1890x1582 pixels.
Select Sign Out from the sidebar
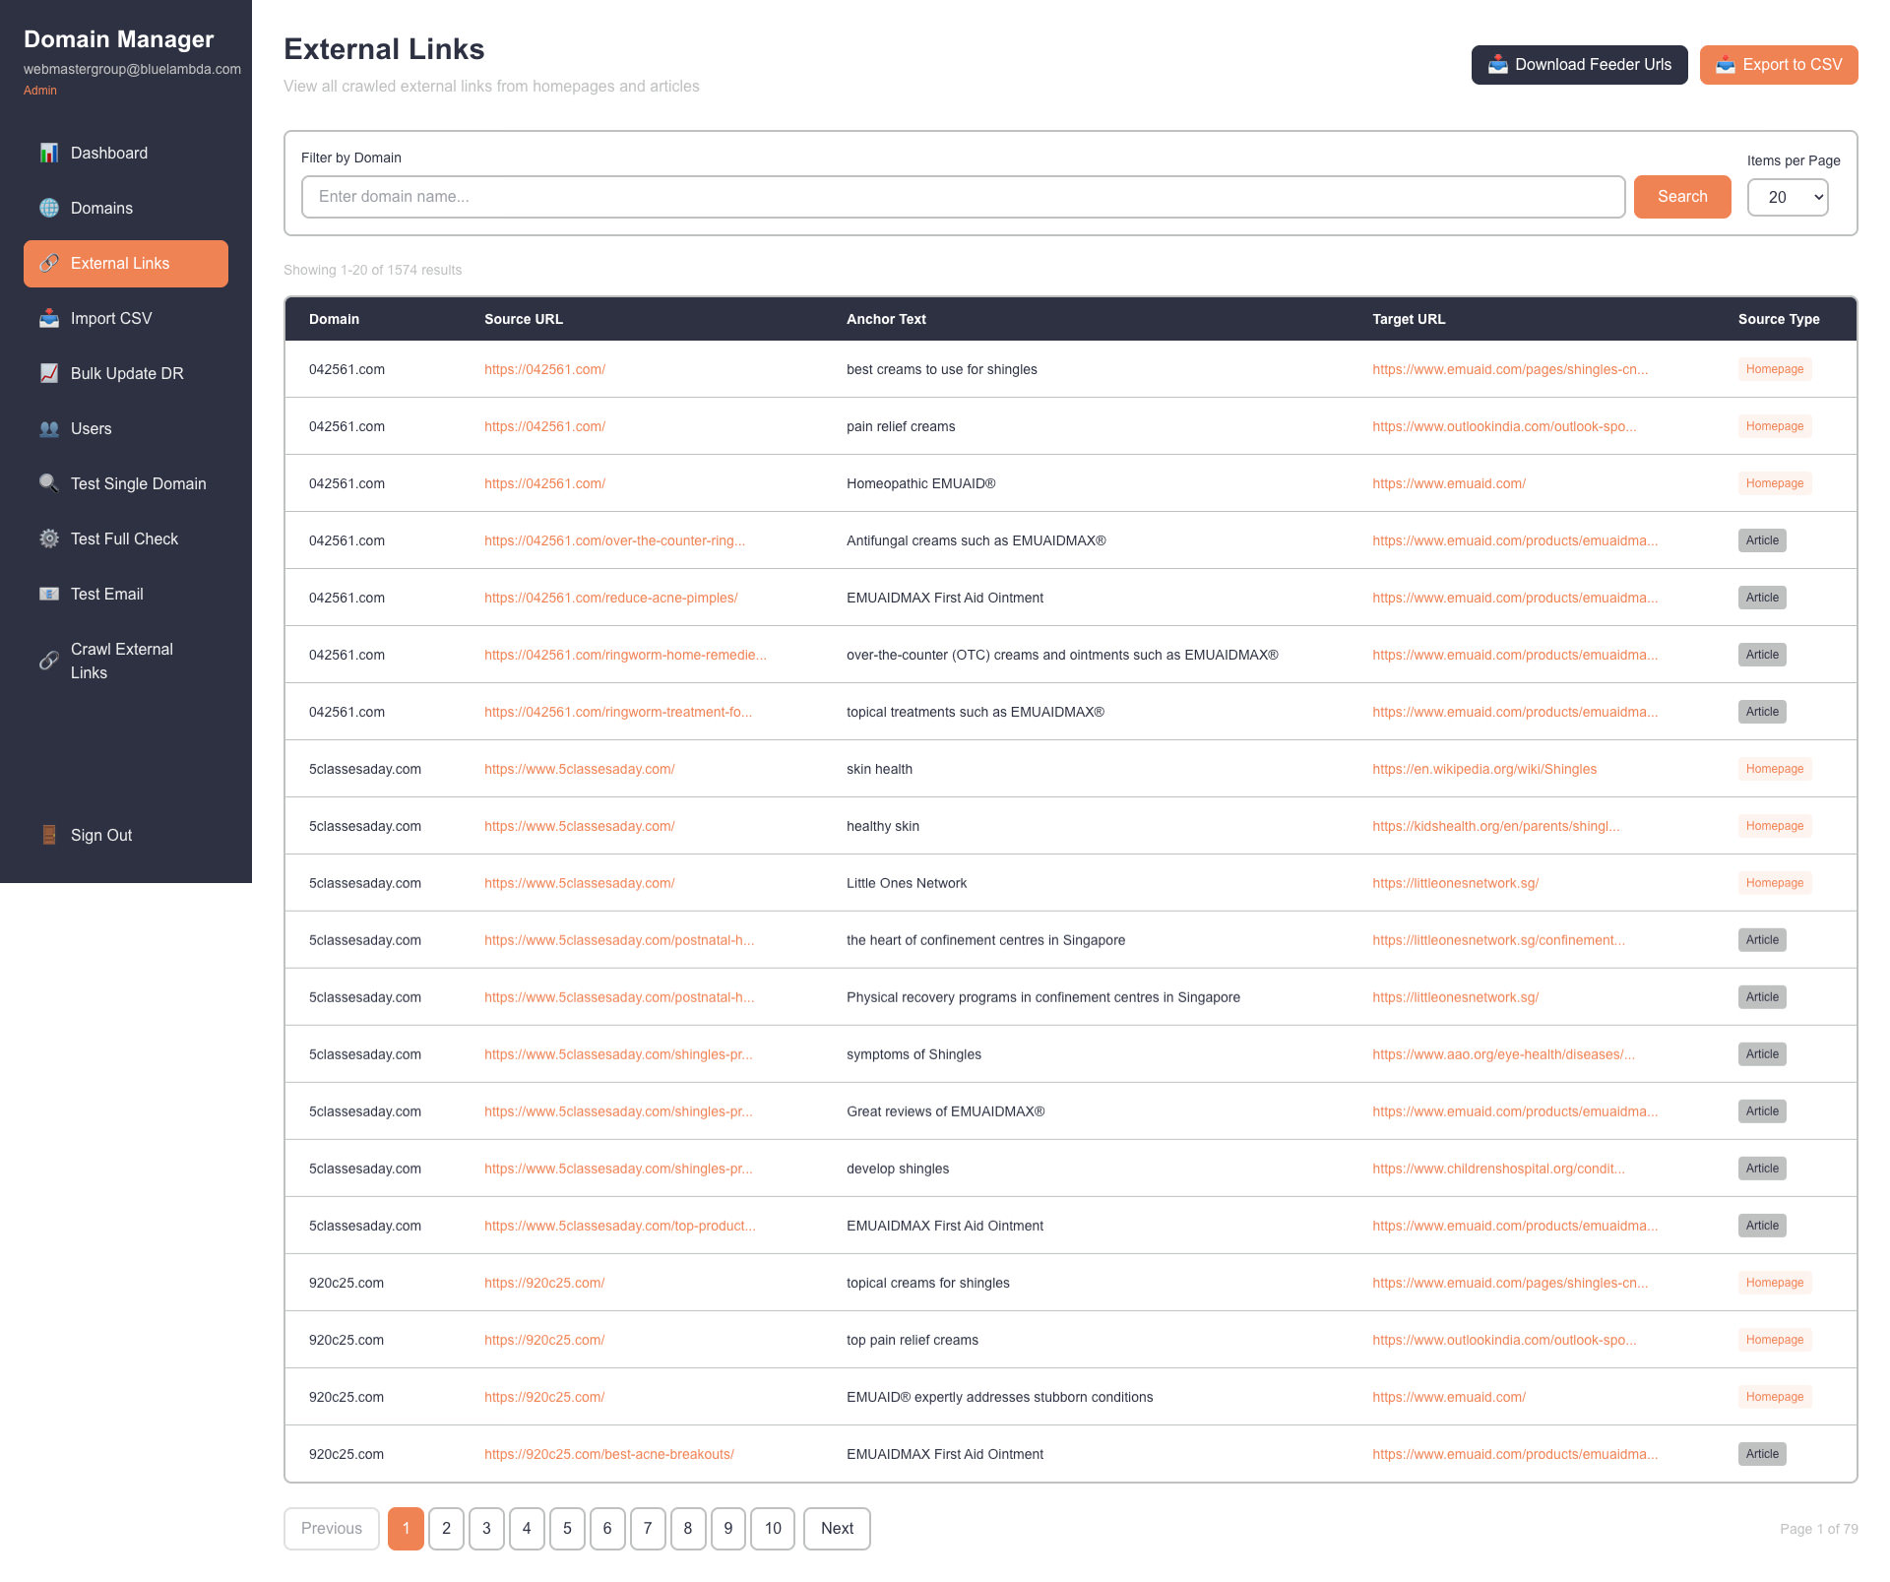100,835
